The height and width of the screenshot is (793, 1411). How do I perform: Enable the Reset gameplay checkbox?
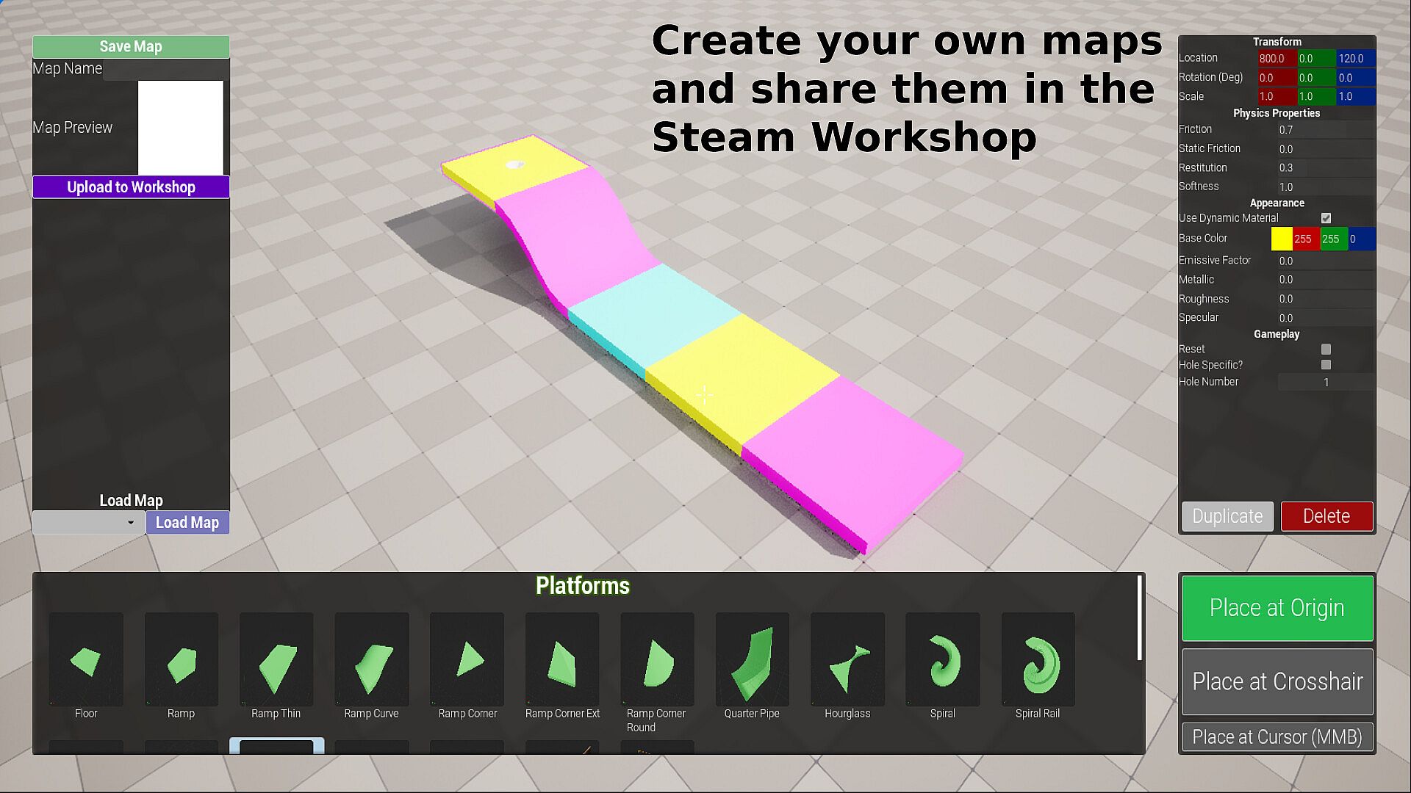(1326, 350)
